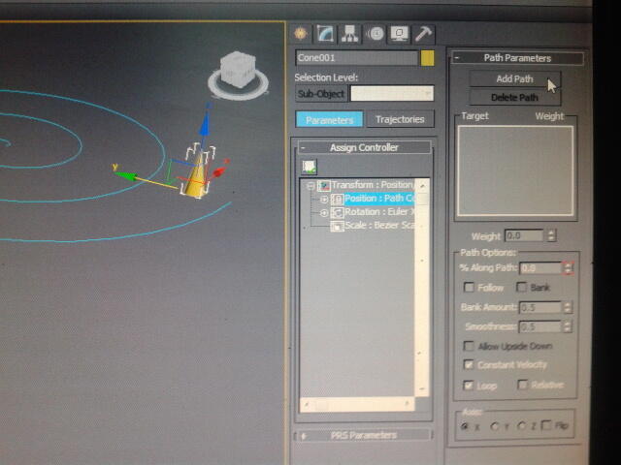This screenshot has width=621, height=465.
Task: Click the % Along Path value field
Action: point(540,268)
